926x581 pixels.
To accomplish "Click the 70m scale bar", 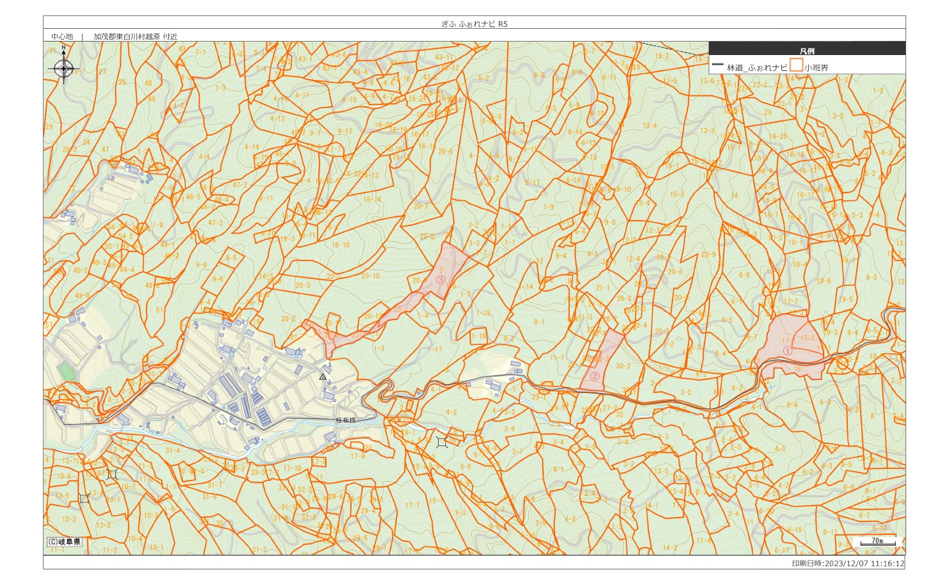I will point(877,541).
